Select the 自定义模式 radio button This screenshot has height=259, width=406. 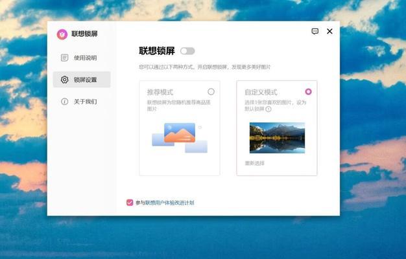pyautogui.click(x=308, y=91)
